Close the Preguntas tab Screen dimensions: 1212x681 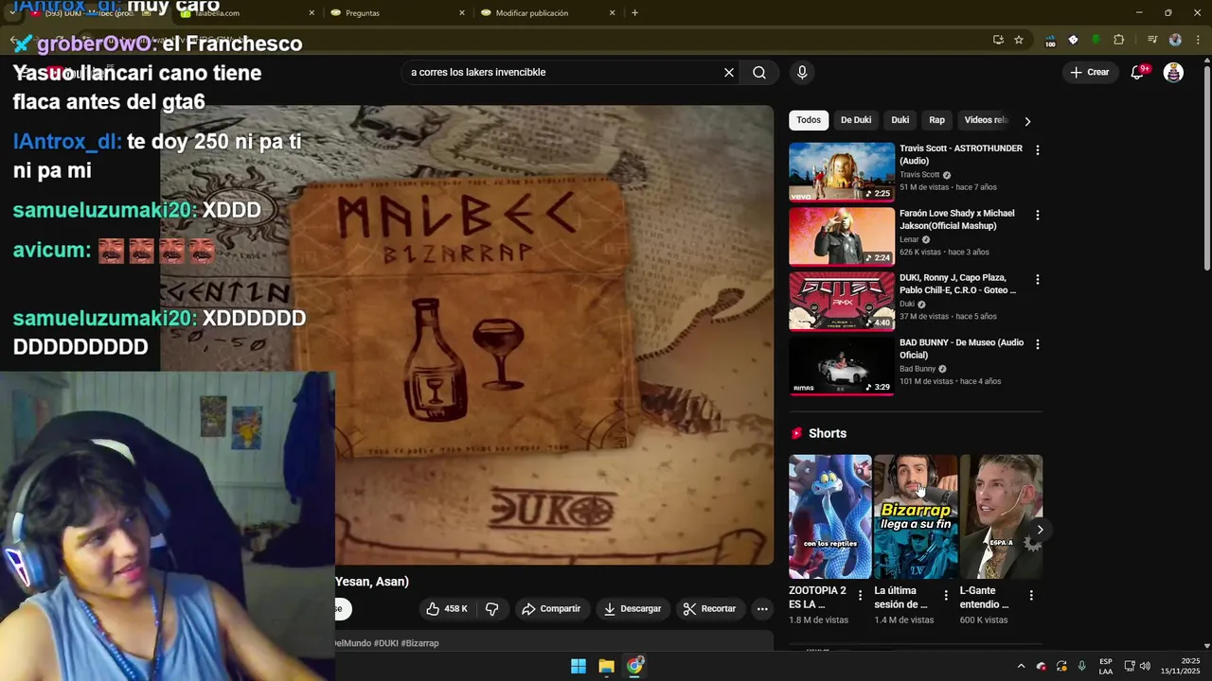pyautogui.click(x=462, y=13)
